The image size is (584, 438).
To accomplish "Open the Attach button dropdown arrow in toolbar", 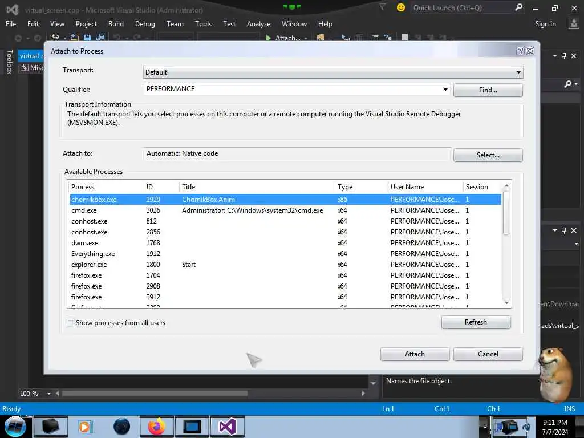I will 306,38.
